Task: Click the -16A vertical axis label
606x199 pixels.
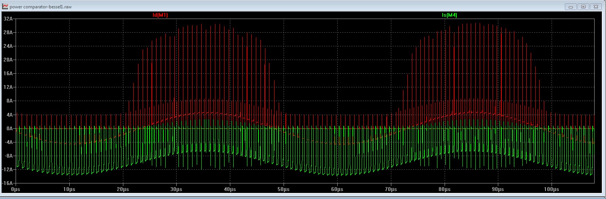Action: (8, 183)
